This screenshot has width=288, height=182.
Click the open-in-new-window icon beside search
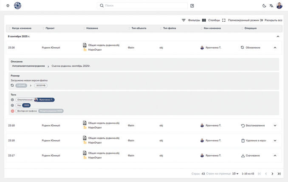[x=192, y=6]
